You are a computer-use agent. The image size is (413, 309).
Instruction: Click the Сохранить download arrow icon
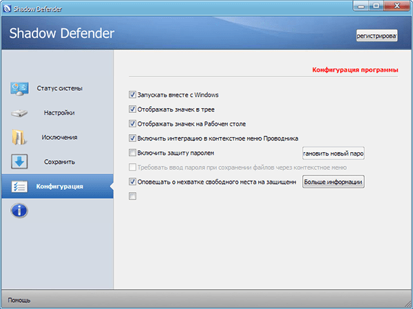click(19, 162)
